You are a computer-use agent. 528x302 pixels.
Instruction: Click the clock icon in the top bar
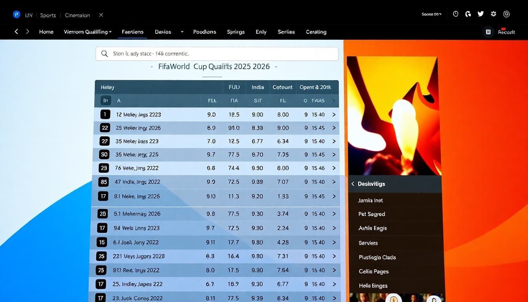(456, 14)
